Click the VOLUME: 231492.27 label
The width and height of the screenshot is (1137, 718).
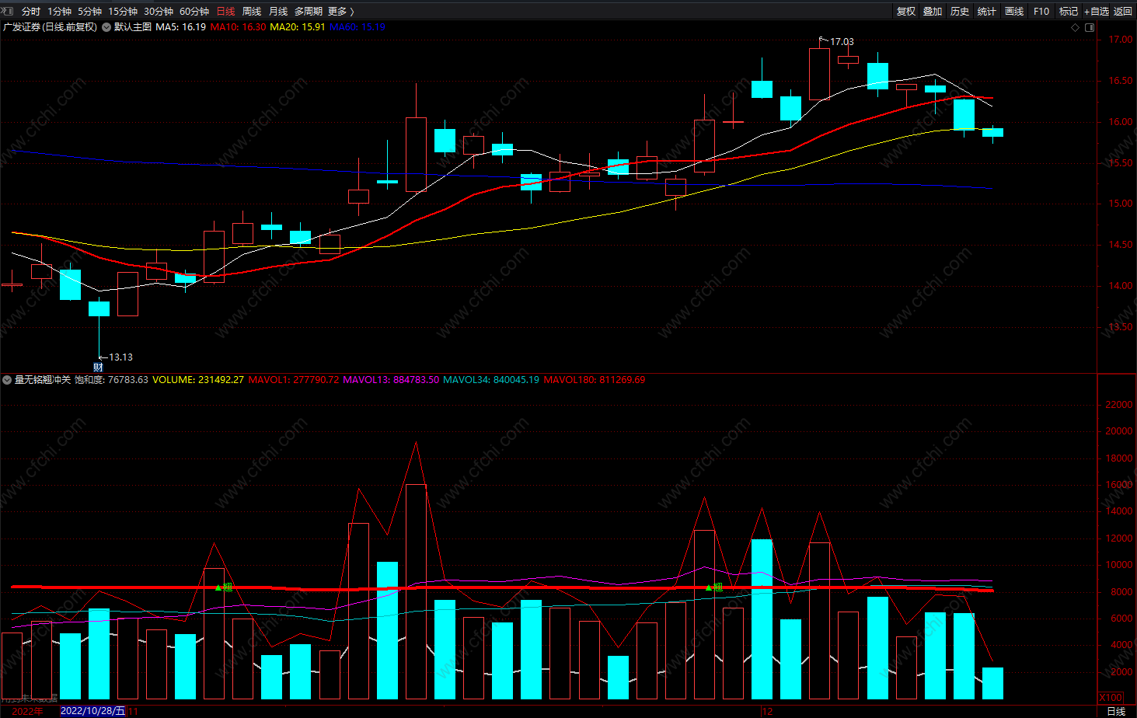point(198,380)
